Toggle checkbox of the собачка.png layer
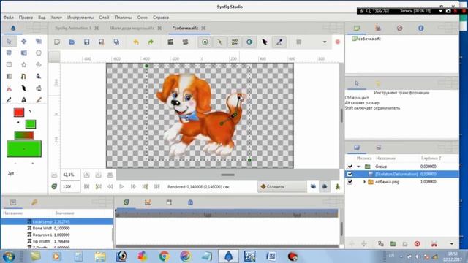The height and width of the screenshot is (263, 468). [350, 182]
